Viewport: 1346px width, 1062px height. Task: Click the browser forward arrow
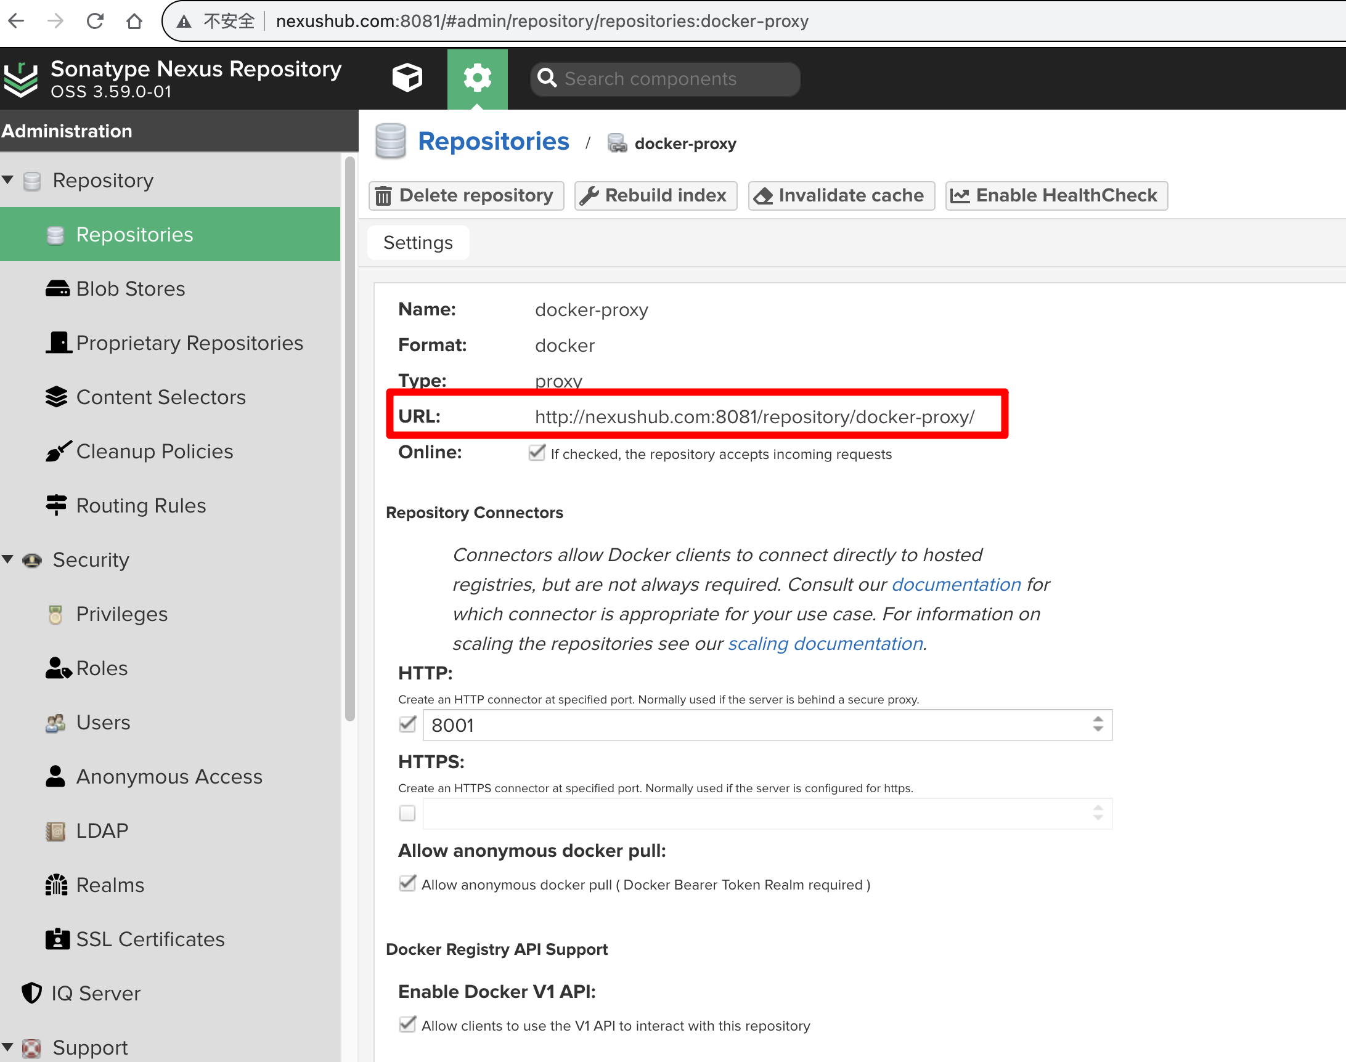[x=56, y=21]
